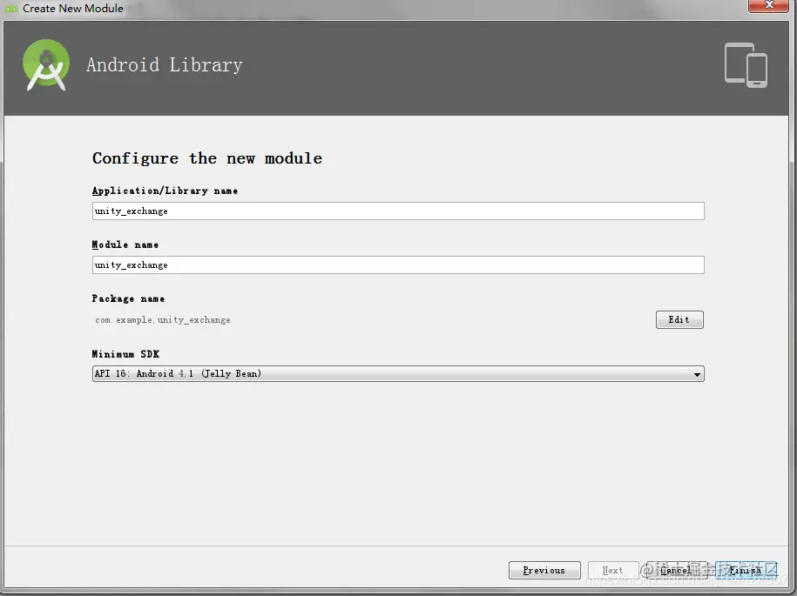The height and width of the screenshot is (596, 797).
Task: Click the Android Library header title
Action: coord(164,65)
